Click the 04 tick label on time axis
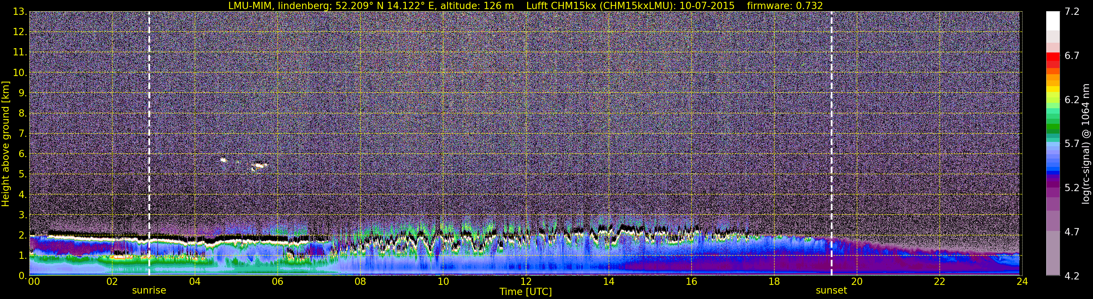The height and width of the screenshot is (299, 1093). (195, 282)
